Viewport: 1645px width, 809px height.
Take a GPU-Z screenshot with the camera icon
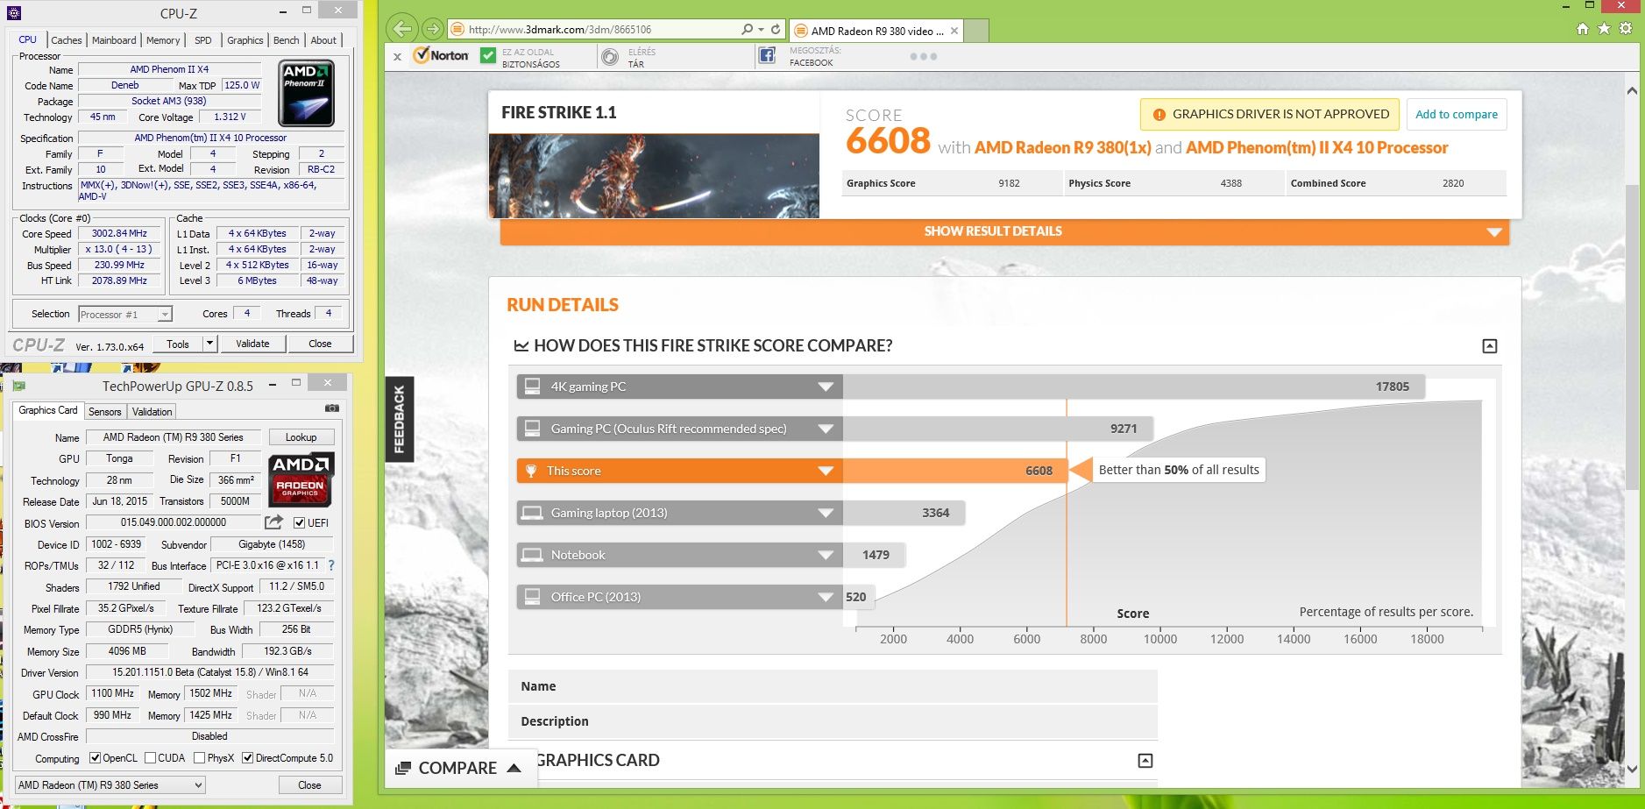[x=332, y=408]
